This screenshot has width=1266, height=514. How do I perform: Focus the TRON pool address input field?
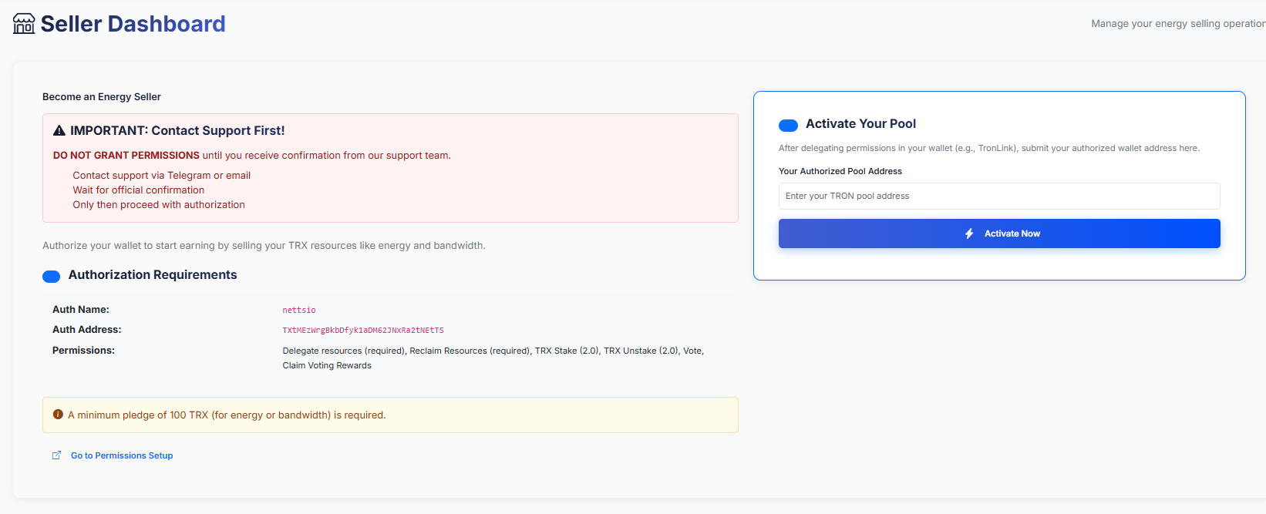998,196
